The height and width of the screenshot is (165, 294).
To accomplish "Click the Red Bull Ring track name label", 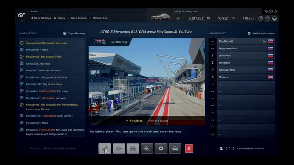I will pyautogui.click(x=119, y=42).
